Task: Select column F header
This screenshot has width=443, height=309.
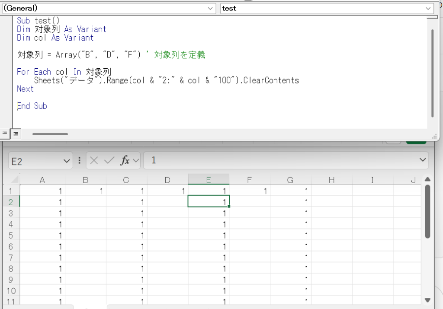Action: (x=250, y=180)
